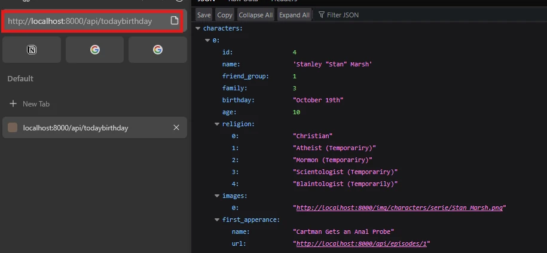547x253 pixels.
Task: Click the Copy button in JSON toolbar
Action: pyautogui.click(x=225, y=15)
